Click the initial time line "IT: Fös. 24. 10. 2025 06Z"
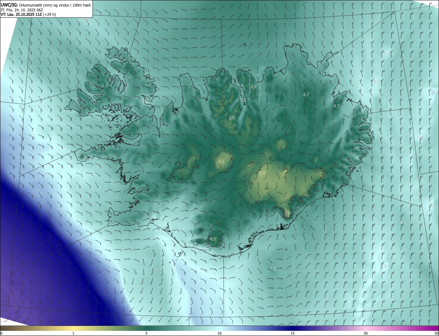 click(22, 10)
